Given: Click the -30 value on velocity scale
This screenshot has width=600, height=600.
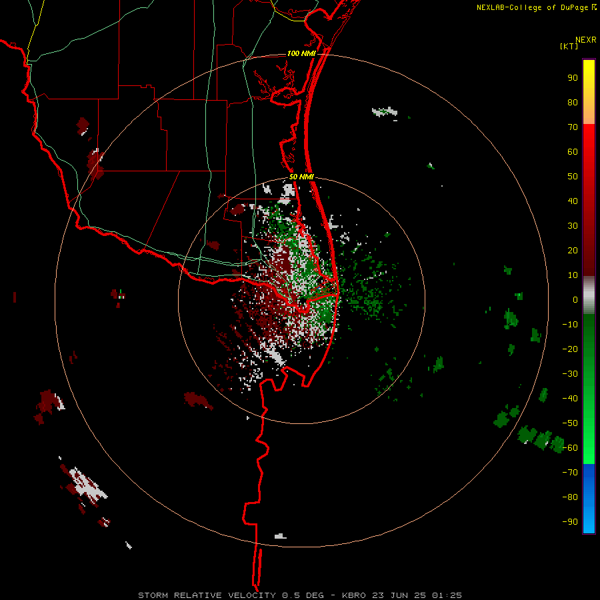Looking at the screenshot, I should 570,374.
